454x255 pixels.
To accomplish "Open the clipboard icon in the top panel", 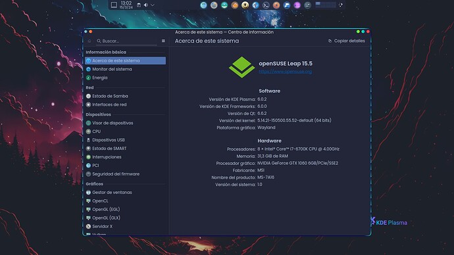I will pyautogui.click(x=139, y=5).
